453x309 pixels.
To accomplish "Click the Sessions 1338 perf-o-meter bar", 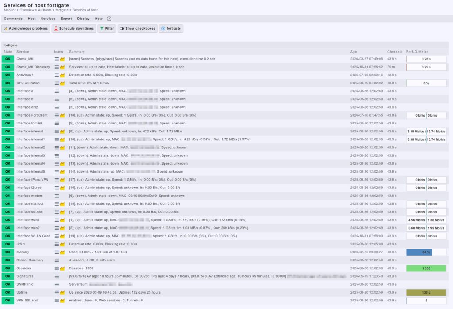I will 426,269.
